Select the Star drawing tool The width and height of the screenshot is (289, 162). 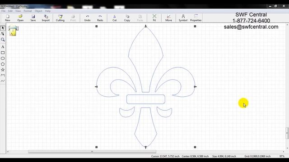pyautogui.click(x=3, y=70)
